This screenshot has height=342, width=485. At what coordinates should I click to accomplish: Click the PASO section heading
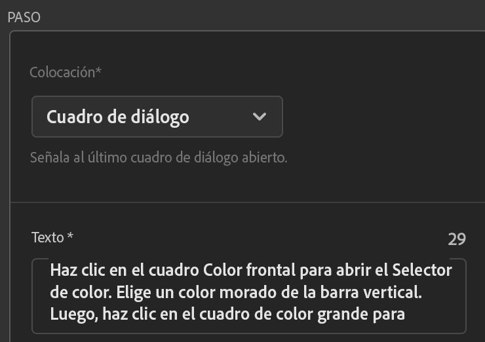point(24,17)
